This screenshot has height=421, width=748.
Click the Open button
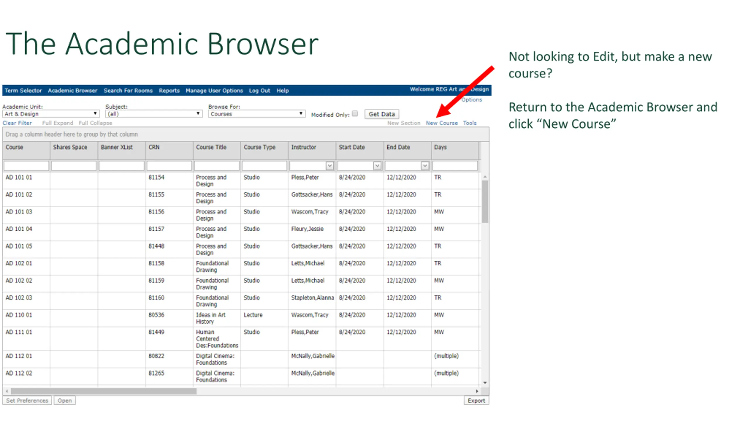click(65, 401)
